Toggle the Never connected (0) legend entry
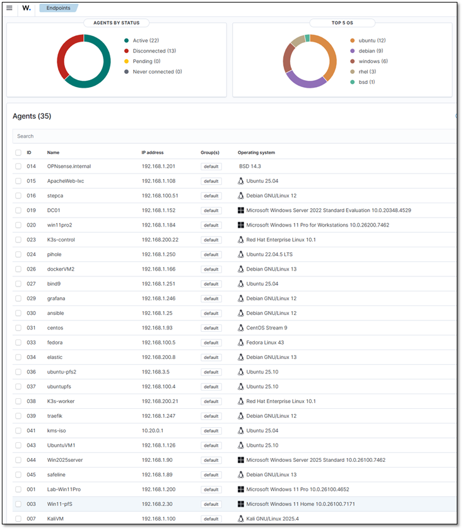 153,72
